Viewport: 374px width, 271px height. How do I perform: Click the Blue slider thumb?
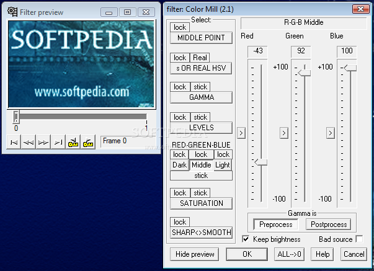point(350,68)
